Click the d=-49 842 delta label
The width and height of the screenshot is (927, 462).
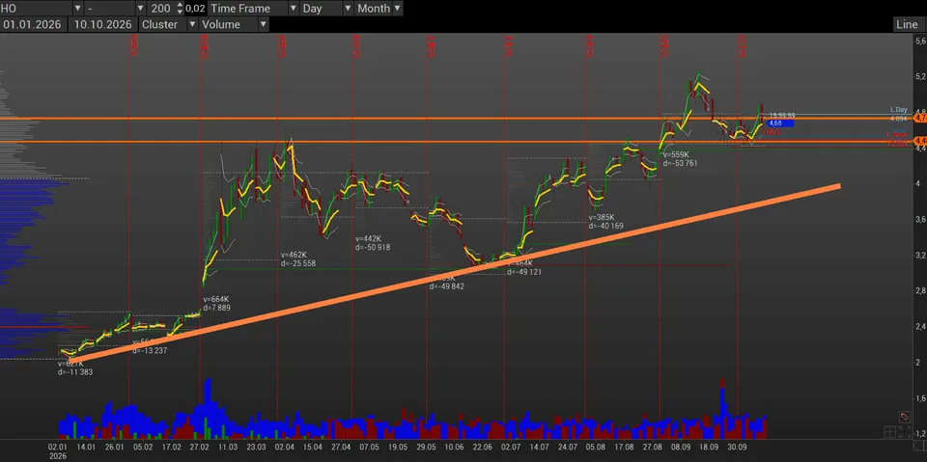click(447, 285)
